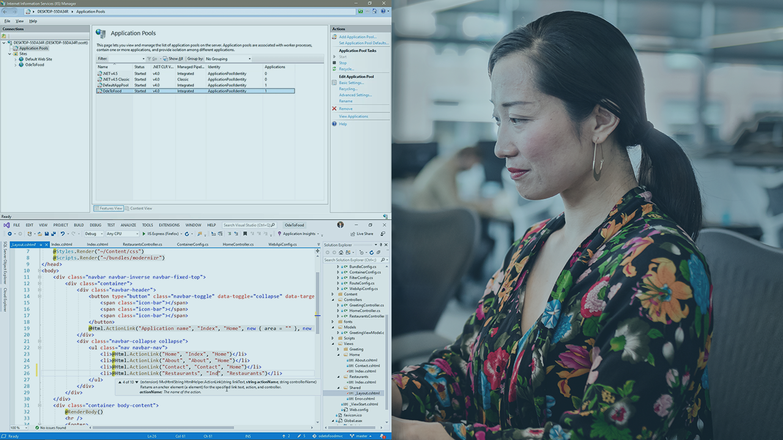Stop the selected application pool
The width and height of the screenshot is (783, 440).
(343, 63)
